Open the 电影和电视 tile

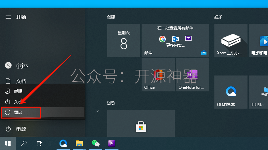coord(258,40)
